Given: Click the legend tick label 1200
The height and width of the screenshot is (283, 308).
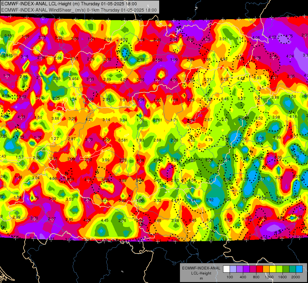Looking at the screenshot, I should 269,277.
